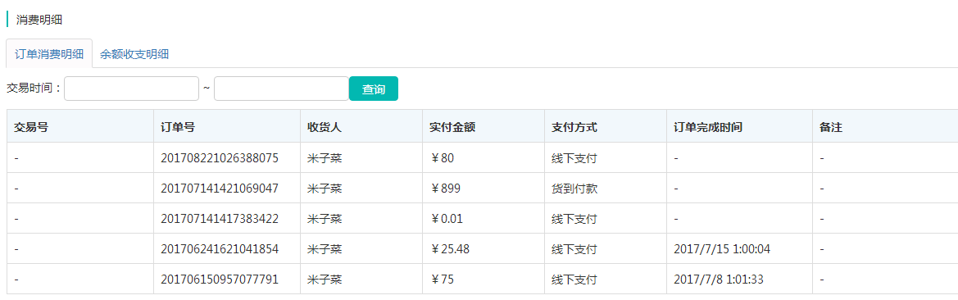This screenshot has height=300, width=958.
Task: Click the 订单号 column header
Action: [x=178, y=128]
